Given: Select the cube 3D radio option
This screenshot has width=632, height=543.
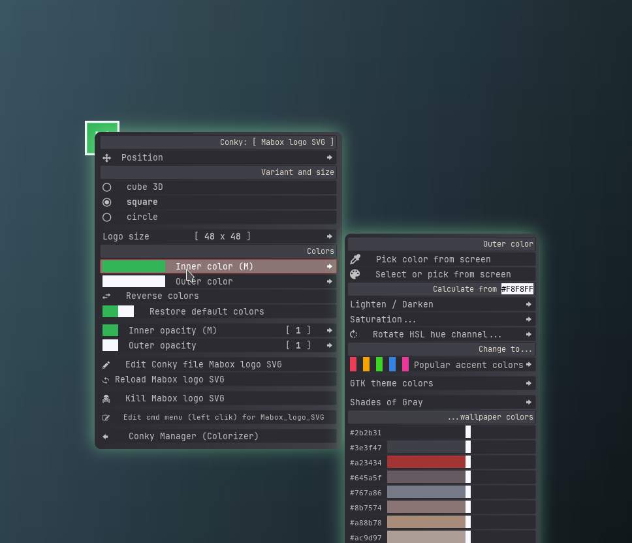Looking at the screenshot, I should [x=107, y=187].
